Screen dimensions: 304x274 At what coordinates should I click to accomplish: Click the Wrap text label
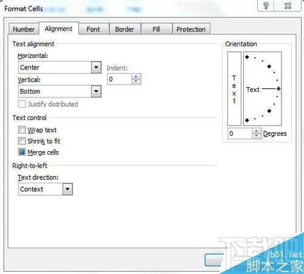point(42,130)
